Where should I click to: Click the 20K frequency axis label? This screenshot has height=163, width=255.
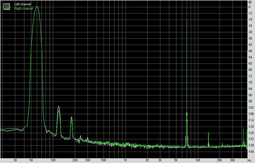[219, 160]
